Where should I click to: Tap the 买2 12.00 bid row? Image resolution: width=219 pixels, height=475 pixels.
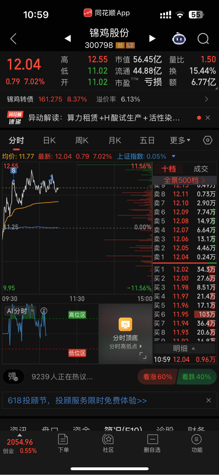[x=184, y=278]
